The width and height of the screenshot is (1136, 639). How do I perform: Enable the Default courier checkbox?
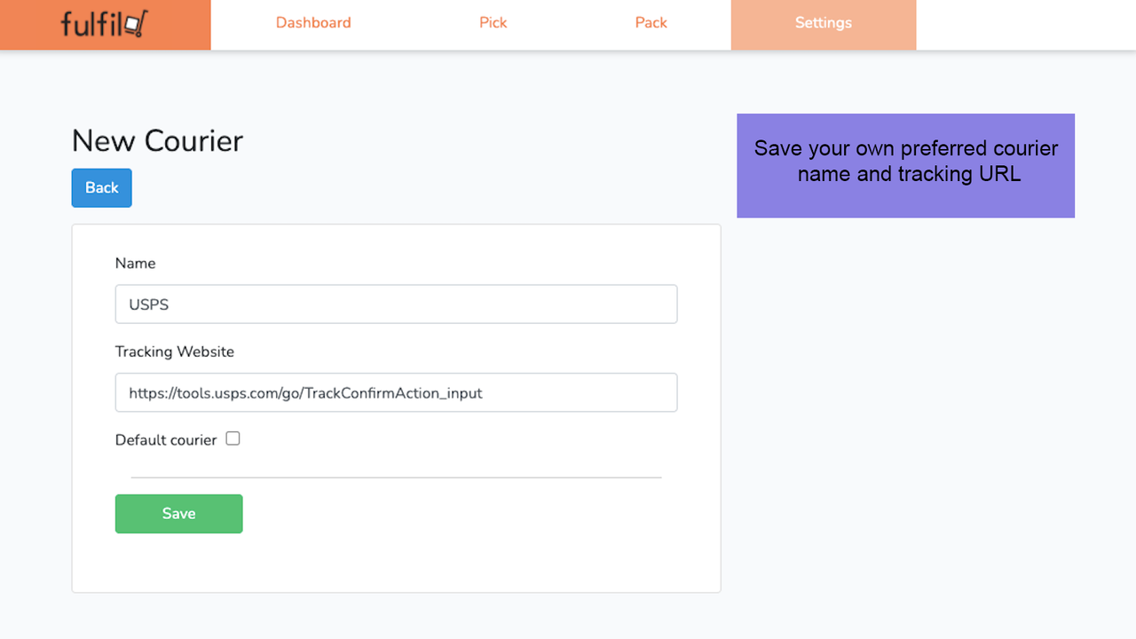pos(233,438)
